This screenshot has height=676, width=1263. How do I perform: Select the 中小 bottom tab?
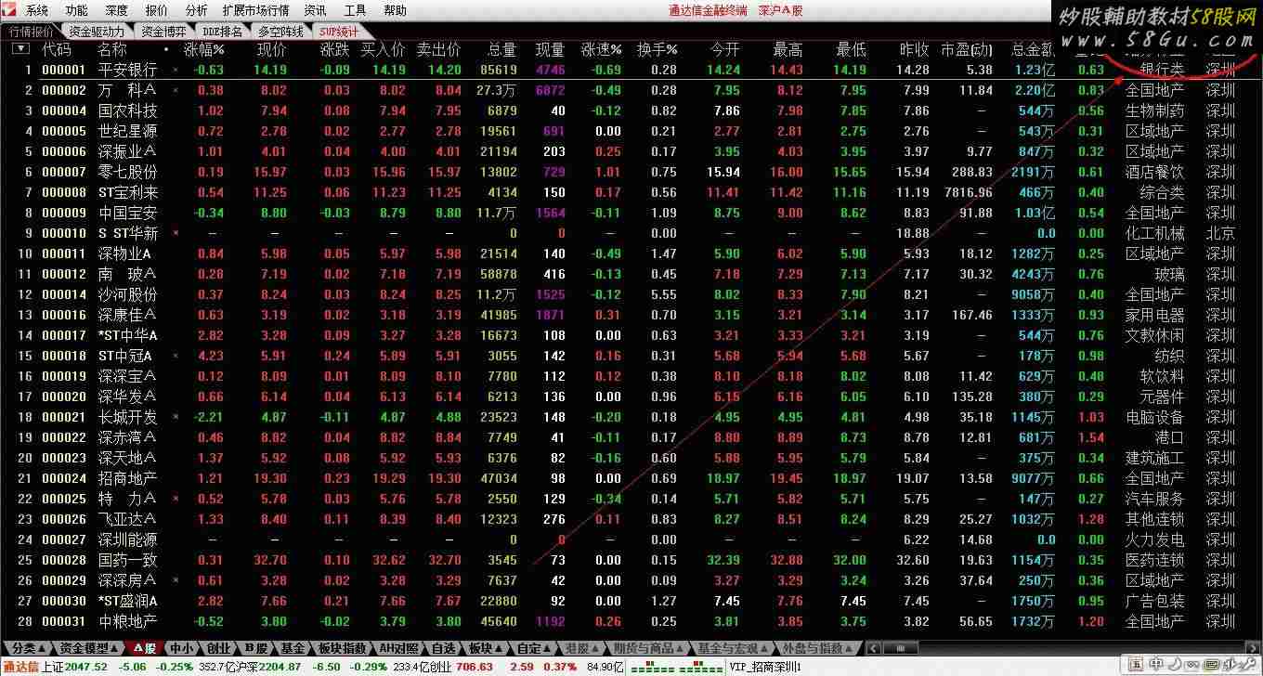(182, 648)
